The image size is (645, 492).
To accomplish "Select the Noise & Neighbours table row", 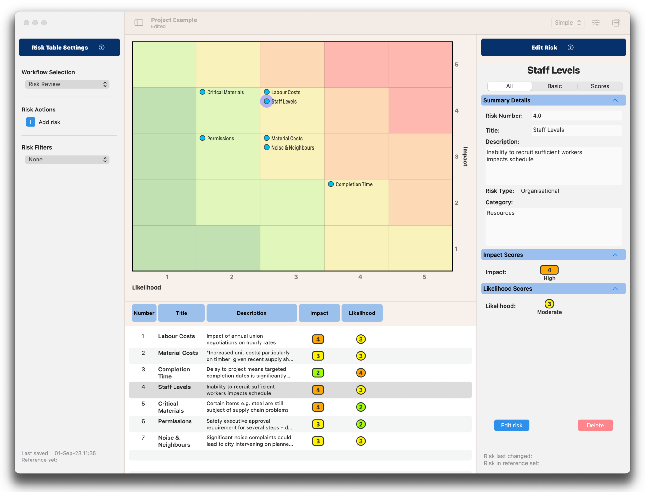I will coord(300,441).
